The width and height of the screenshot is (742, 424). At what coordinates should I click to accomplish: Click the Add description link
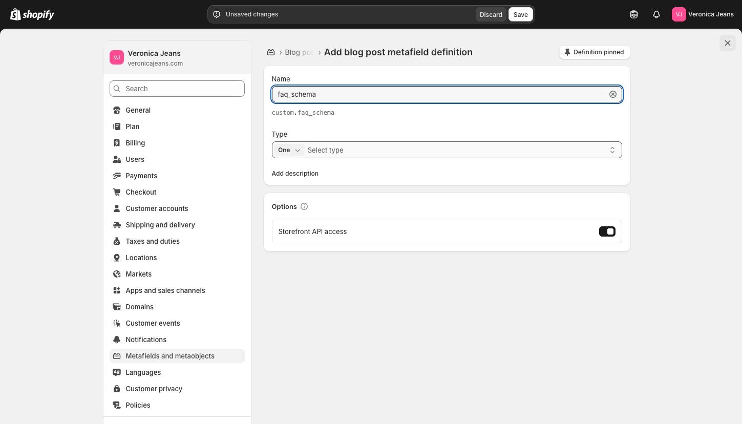[x=295, y=174]
